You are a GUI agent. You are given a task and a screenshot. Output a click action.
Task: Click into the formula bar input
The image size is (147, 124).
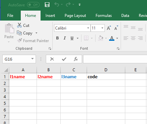[x=115, y=59]
